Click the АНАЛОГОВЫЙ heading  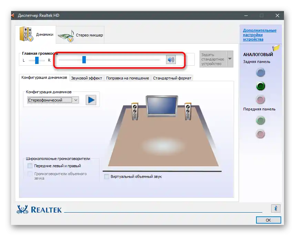coord(258,54)
